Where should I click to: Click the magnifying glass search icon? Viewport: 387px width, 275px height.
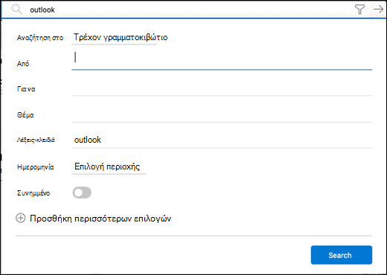pyautogui.click(x=16, y=10)
